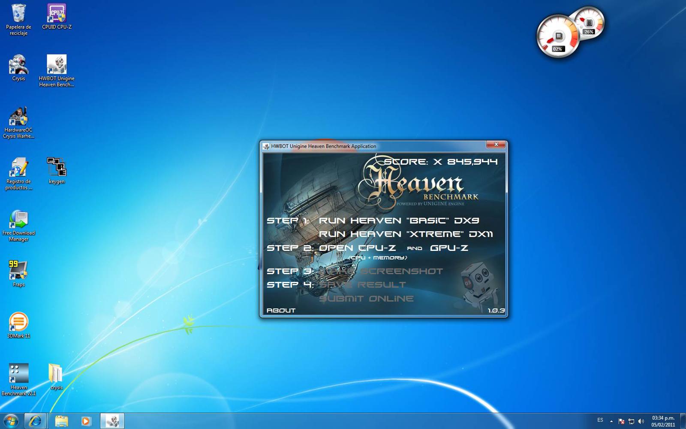Open network status tray icon
Image resolution: width=686 pixels, height=429 pixels.
pyautogui.click(x=631, y=421)
